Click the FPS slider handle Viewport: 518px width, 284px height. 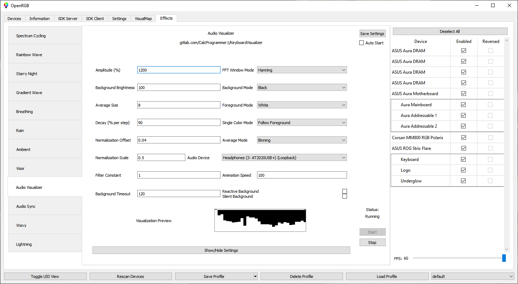coord(504,258)
